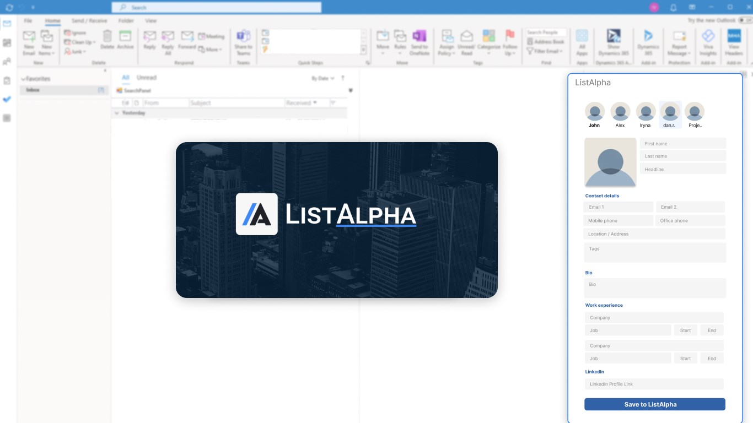Viewport: 753px width, 423px height.
Task: Open the By Date sort dropdown
Action: tap(323, 78)
